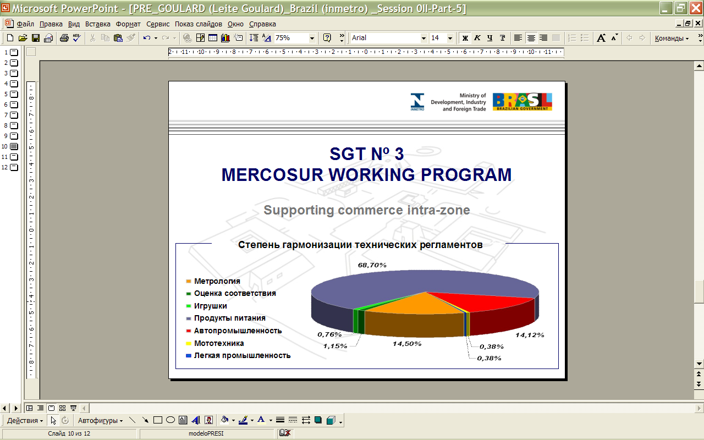Toggle bold formatting (Ж)
The width and height of the screenshot is (704, 440).
click(465, 38)
